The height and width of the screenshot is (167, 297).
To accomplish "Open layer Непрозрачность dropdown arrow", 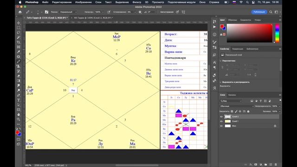I will coord(279,106).
